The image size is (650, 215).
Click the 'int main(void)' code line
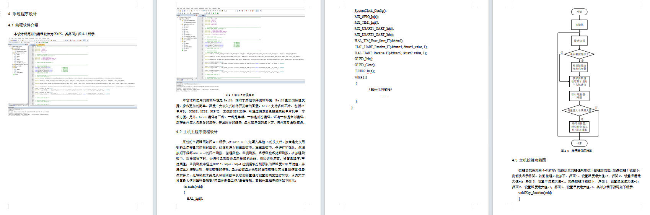click(193, 187)
